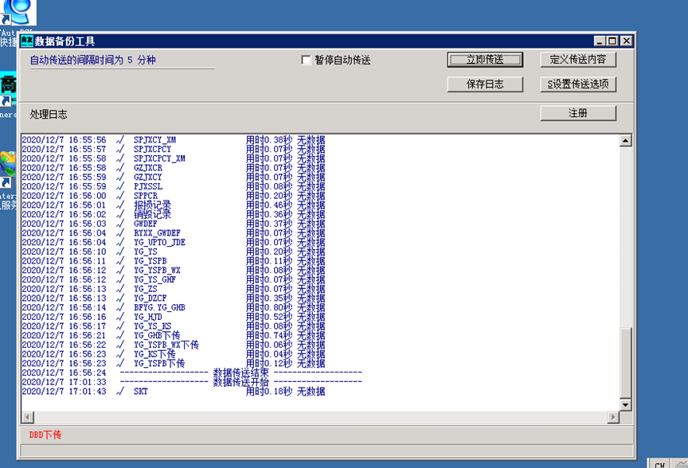Click the 数据备份工具 title bar app icon
Viewport: 688px width, 468px height.
pos(27,41)
